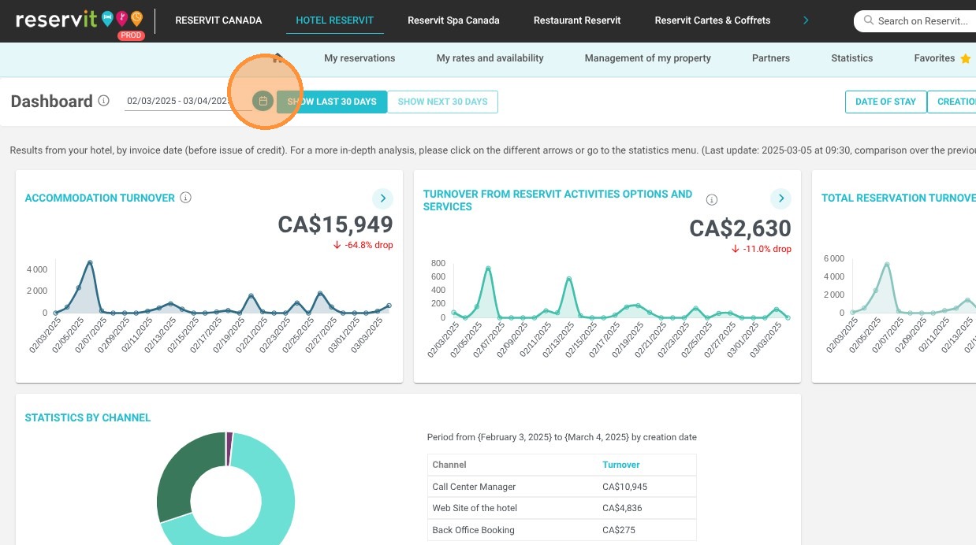
Task: Click the Dashboard page title
Action: tap(52, 101)
